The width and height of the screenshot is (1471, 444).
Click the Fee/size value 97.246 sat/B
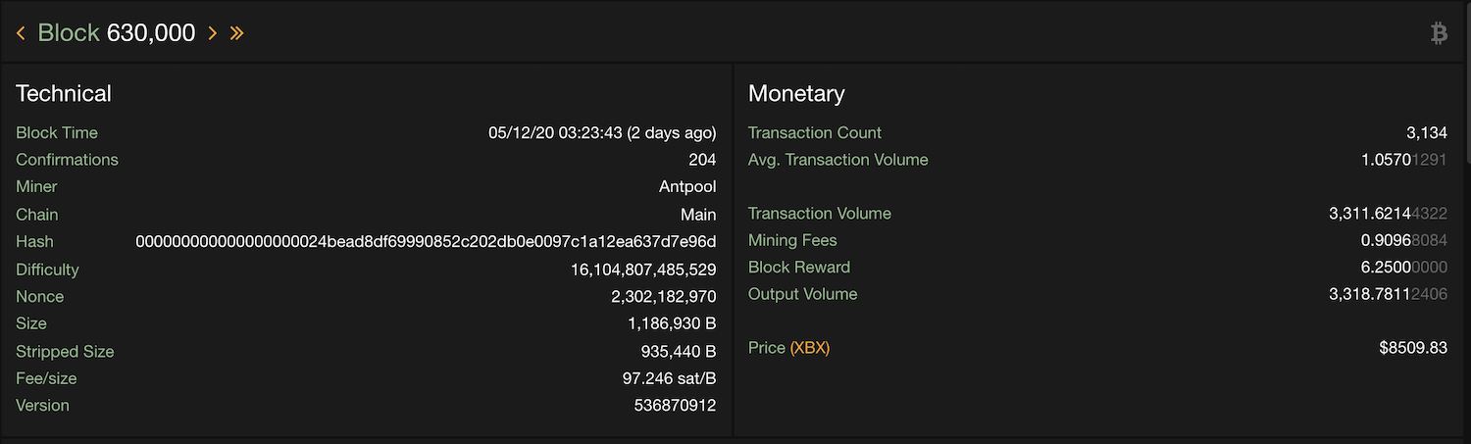(x=669, y=378)
